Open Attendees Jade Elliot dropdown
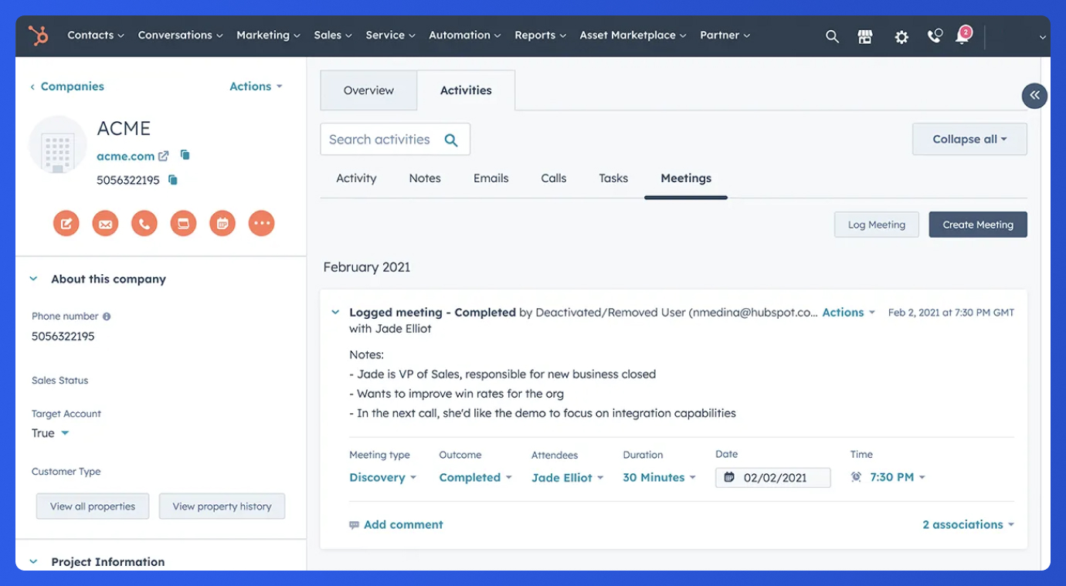The height and width of the screenshot is (586, 1066). point(568,478)
